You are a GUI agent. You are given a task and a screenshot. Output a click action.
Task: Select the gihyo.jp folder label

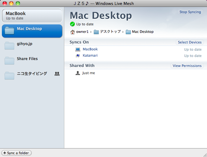[25, 44]
